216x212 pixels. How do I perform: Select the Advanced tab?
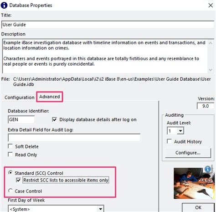tap(50, 97)
